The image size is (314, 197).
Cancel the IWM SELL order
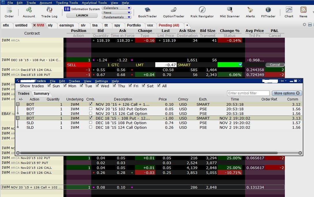coord(275,65)
